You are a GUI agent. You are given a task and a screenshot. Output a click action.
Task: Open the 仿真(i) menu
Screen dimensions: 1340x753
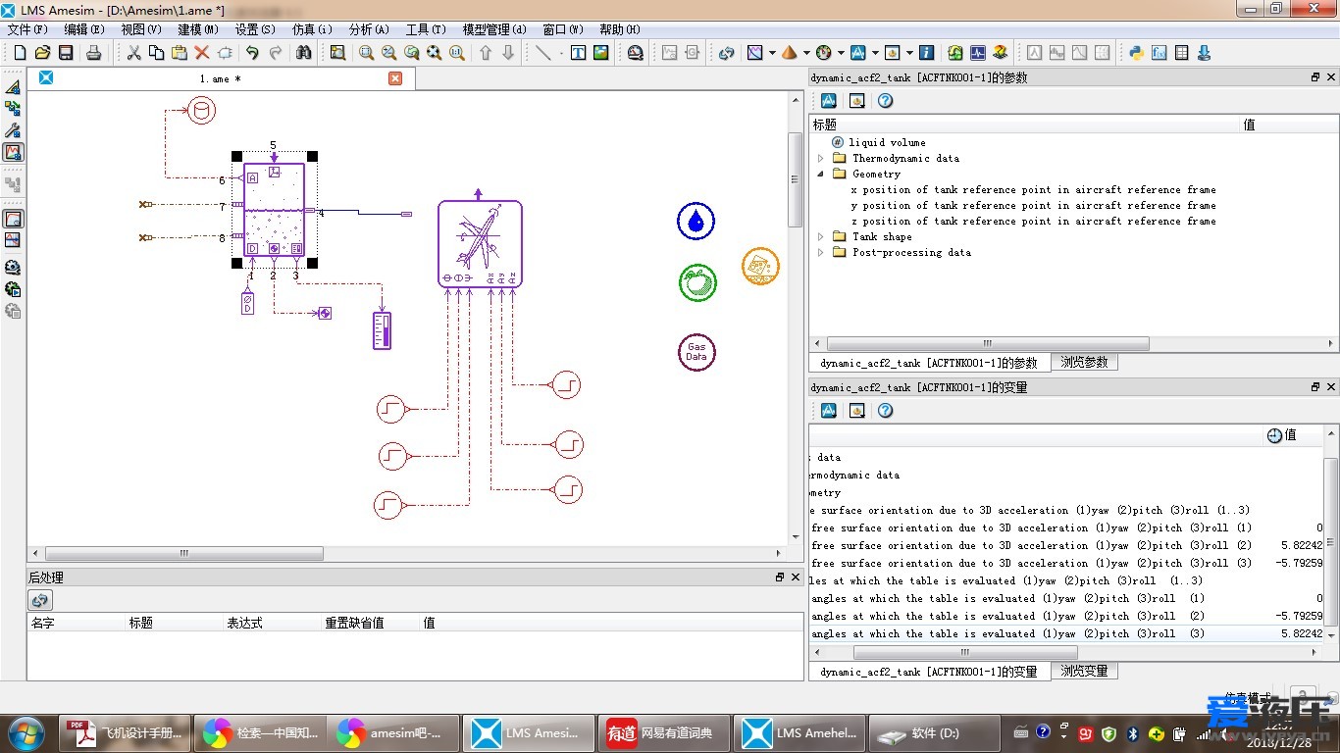pos(312,29)
